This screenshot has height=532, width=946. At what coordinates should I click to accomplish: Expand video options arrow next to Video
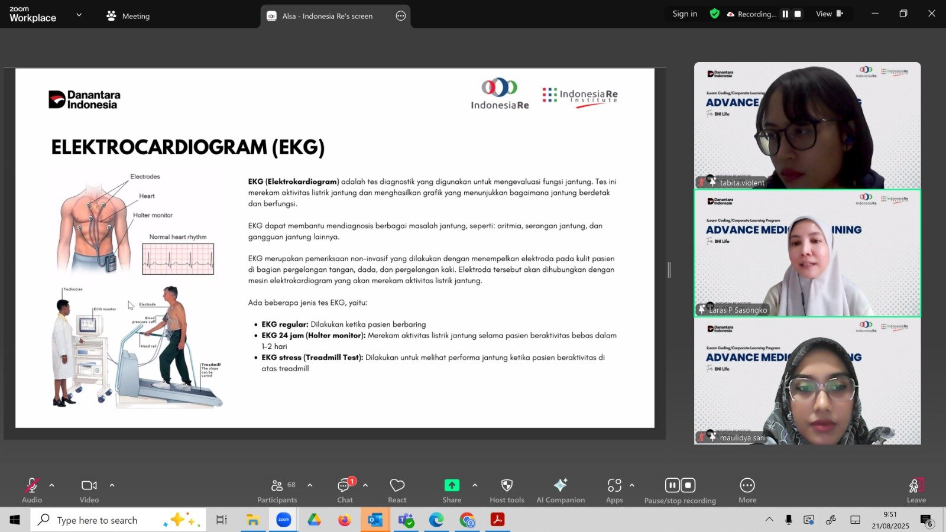[112, 485]
